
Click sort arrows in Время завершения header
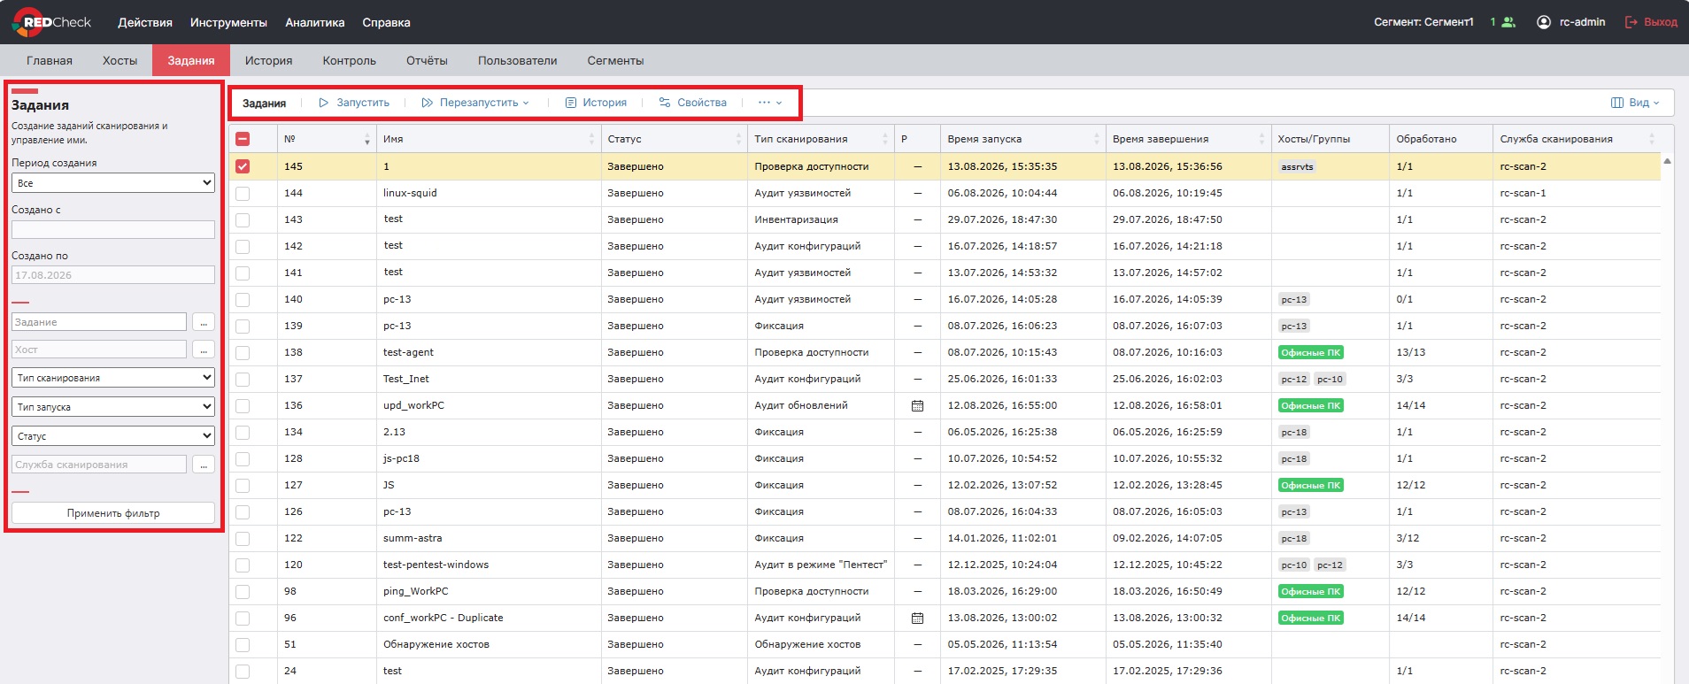[x=1262, y=139]
